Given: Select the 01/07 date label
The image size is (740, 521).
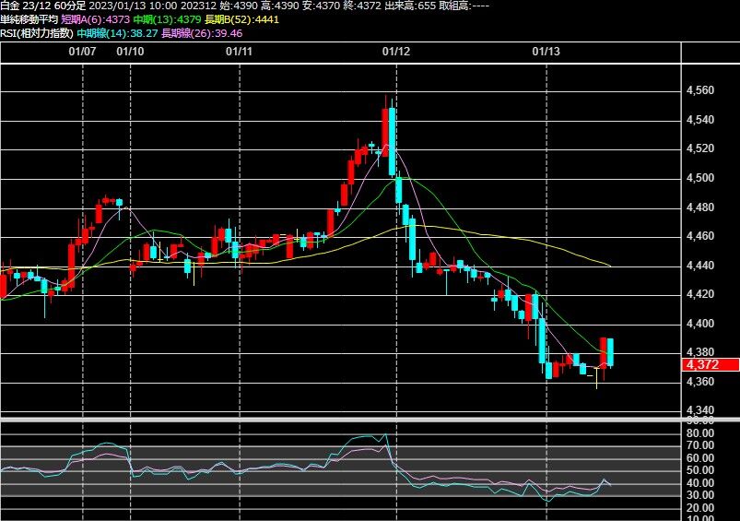Looking at the screenshot, I should [82, 51].
